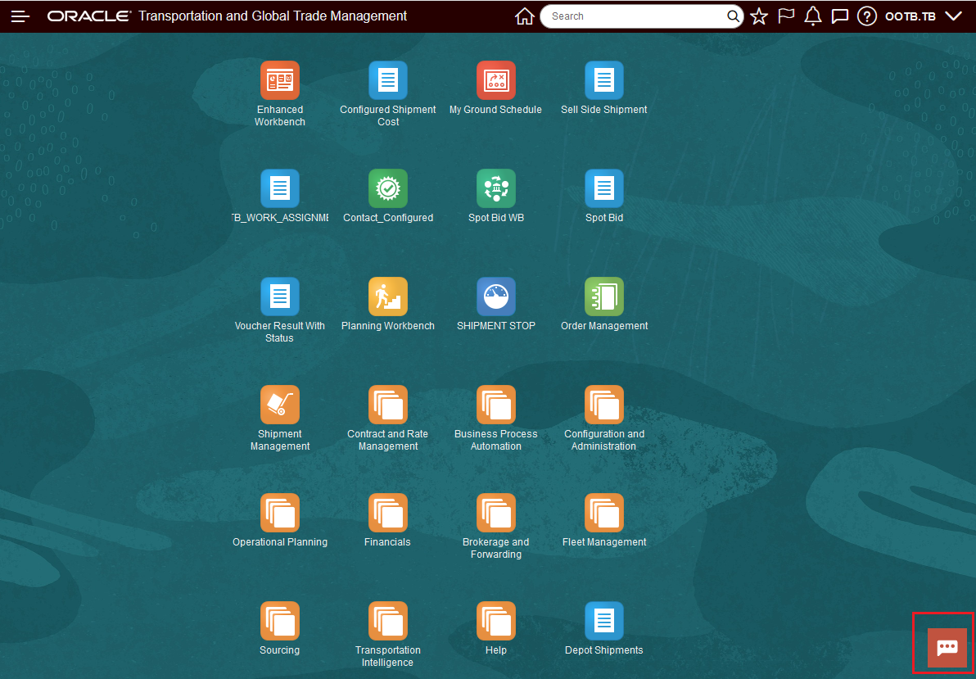Open the red chat assistant button
This screenshot has height=679, width=976.
947,648
